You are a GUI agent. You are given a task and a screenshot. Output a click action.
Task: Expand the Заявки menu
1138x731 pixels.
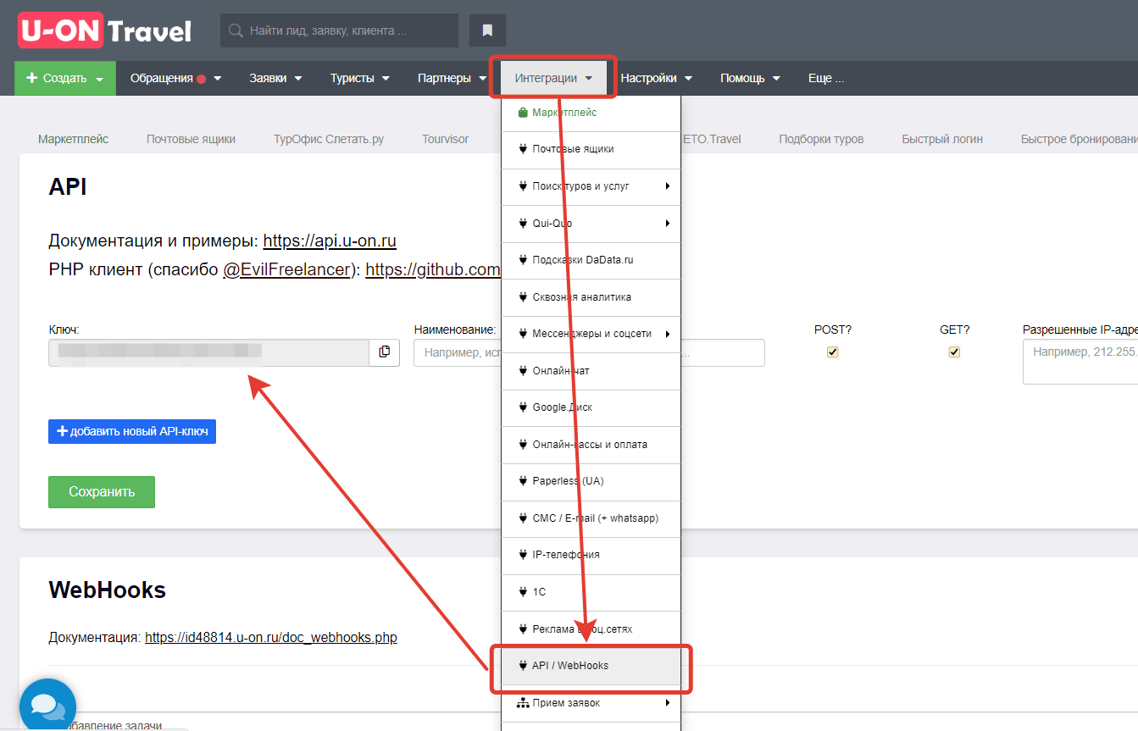(x=275, y=78)
